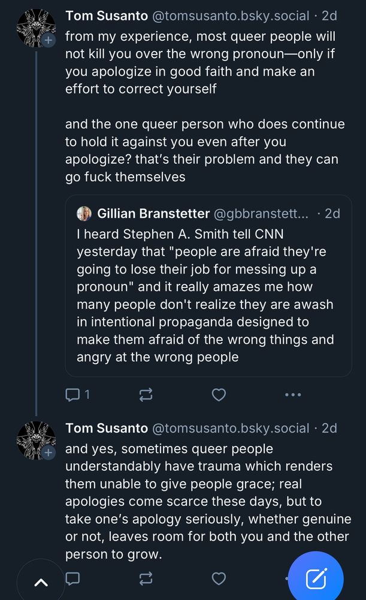Screen dimensions: 366x600
Task: Open Tom Susanto's avatar on the second post
Action: coord(35,440)
